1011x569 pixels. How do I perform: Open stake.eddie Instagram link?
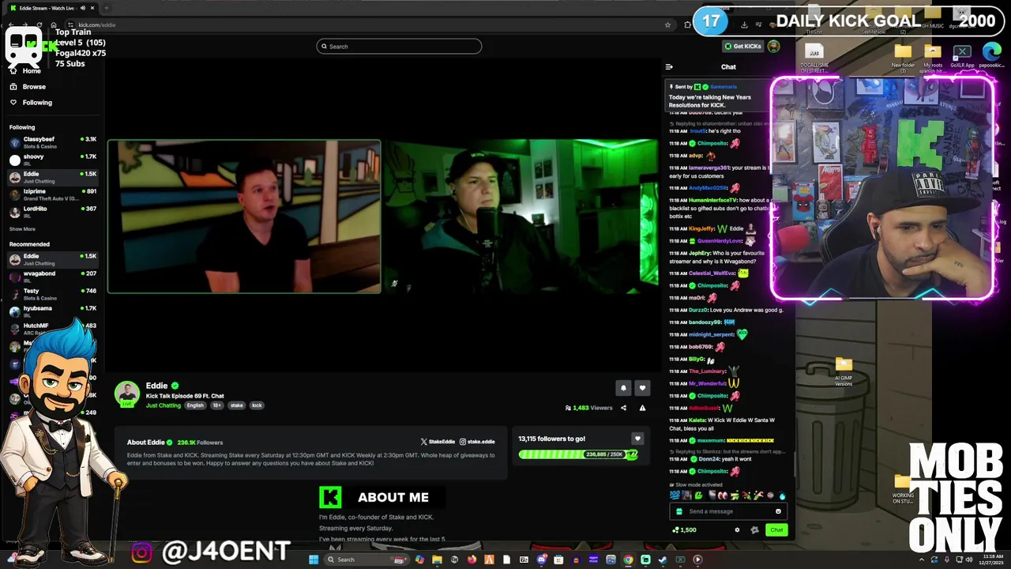pos(479,442)
